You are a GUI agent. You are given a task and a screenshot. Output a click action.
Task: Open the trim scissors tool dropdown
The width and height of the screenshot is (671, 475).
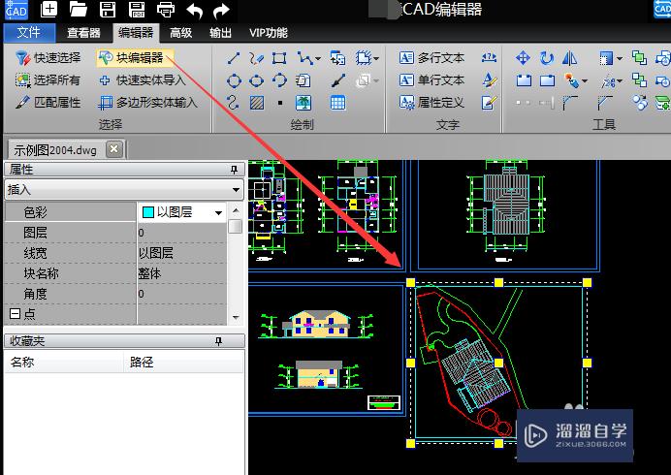coord(620,80)
